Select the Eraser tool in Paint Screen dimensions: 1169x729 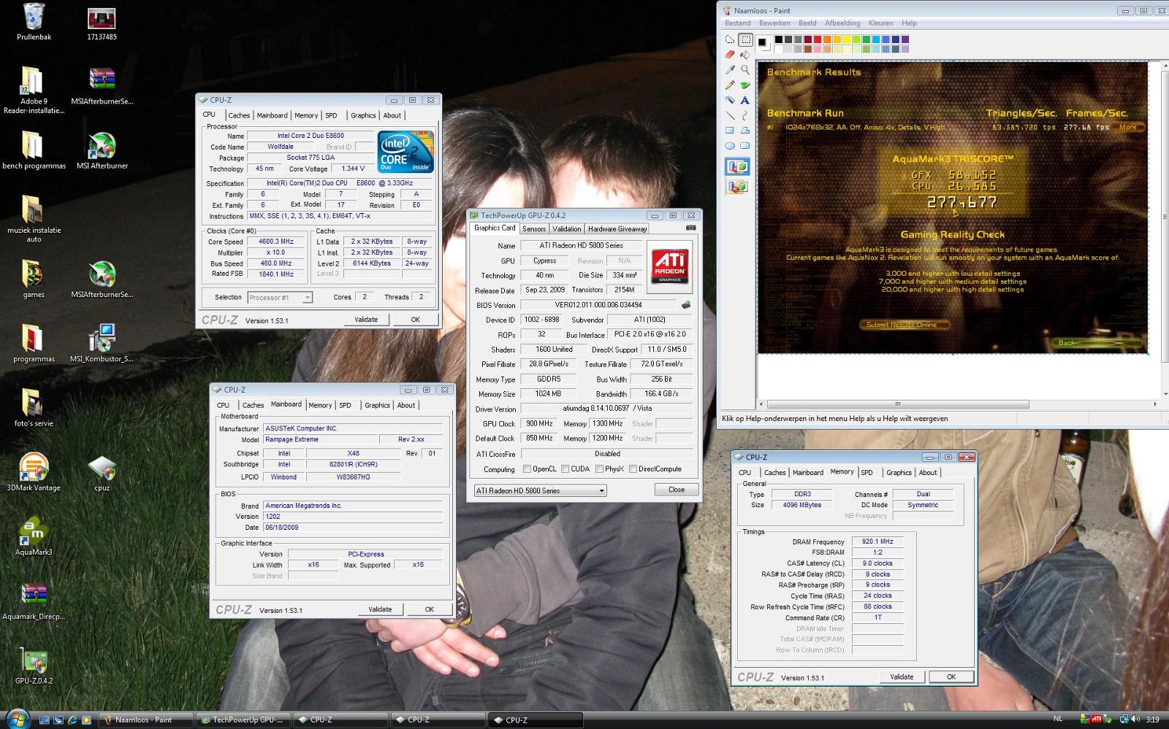(x=730, y=55)
